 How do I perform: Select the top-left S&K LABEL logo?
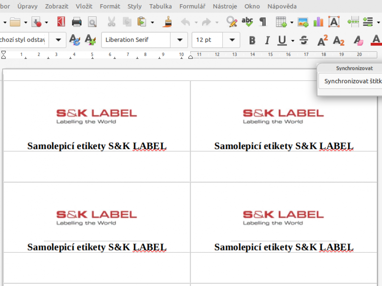pyautogui.click(x=96, y=116)
